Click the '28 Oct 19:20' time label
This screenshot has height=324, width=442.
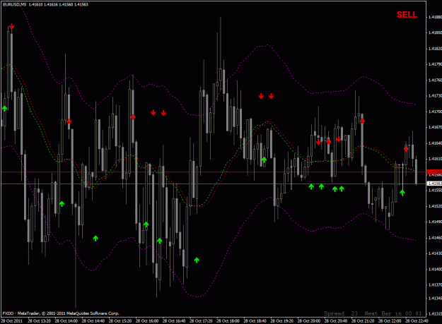click(282, 321)
